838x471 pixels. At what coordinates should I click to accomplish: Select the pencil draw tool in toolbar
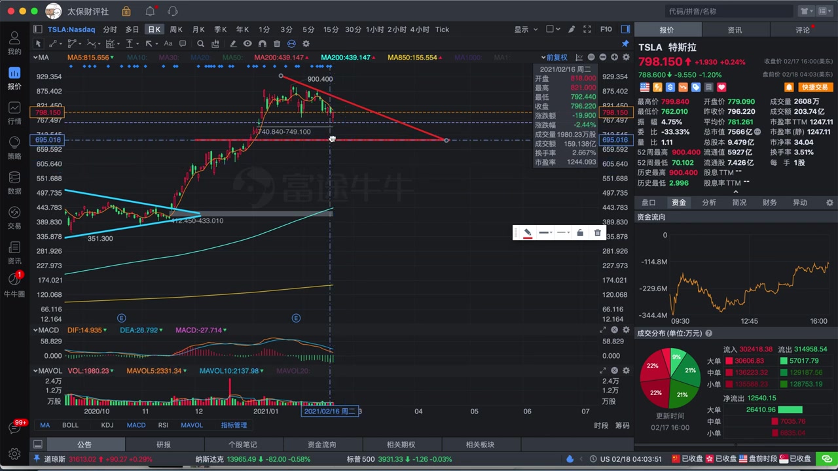(x=233, y=44)
